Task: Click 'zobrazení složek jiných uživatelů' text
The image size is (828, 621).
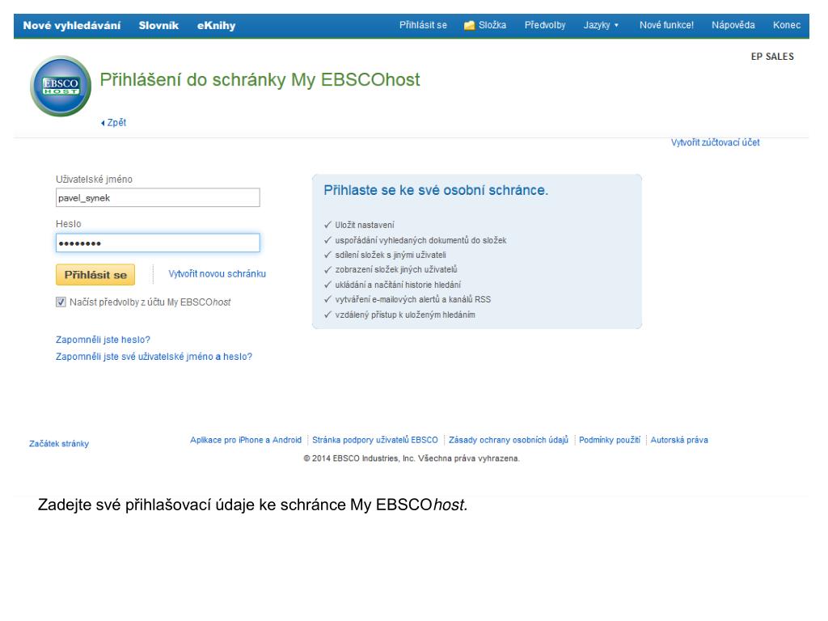Action: [x=396, y=270]
